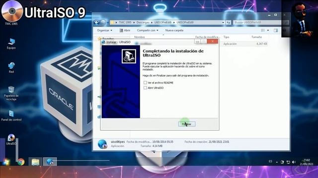This screenshot has height=178, width=318.
Task: Select the 'Aplicación' type cell
Action: click(x=230, y=44)
